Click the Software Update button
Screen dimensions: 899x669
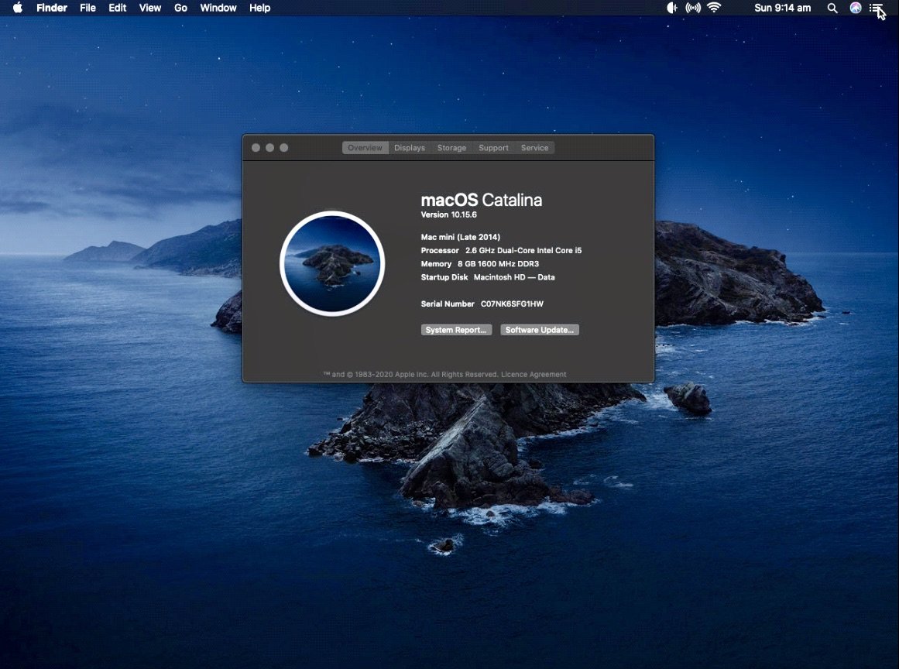(540, 330)
